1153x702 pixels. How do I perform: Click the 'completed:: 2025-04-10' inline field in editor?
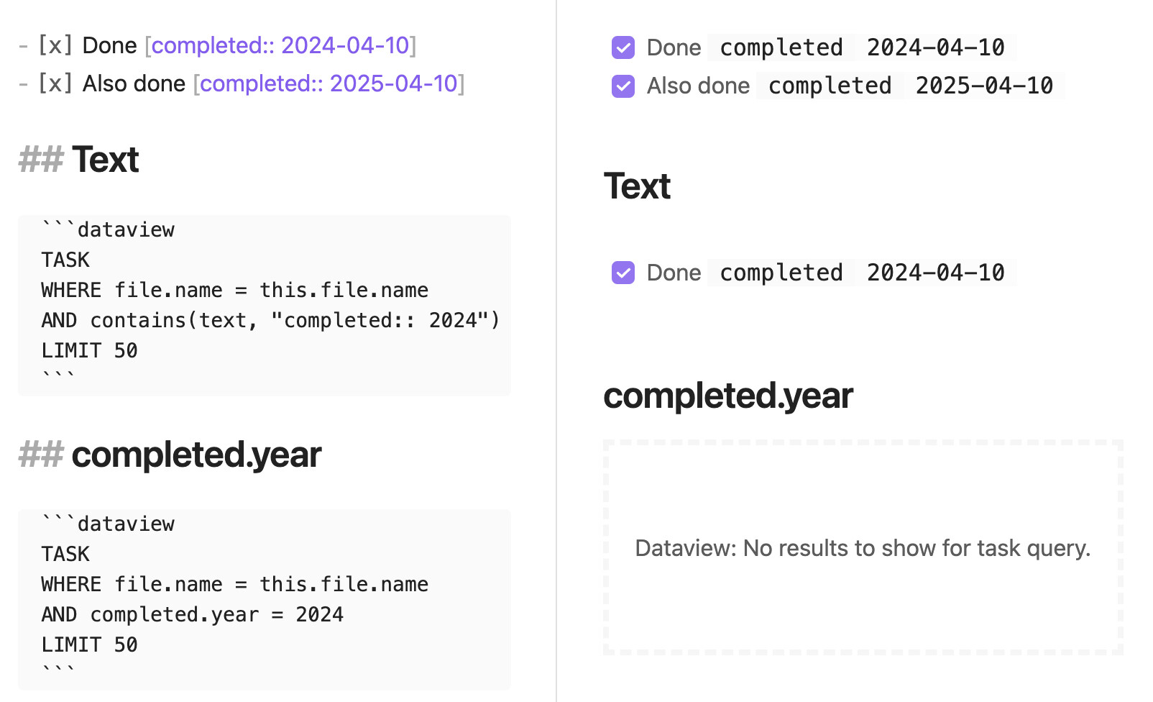click(x=329, y=83)
